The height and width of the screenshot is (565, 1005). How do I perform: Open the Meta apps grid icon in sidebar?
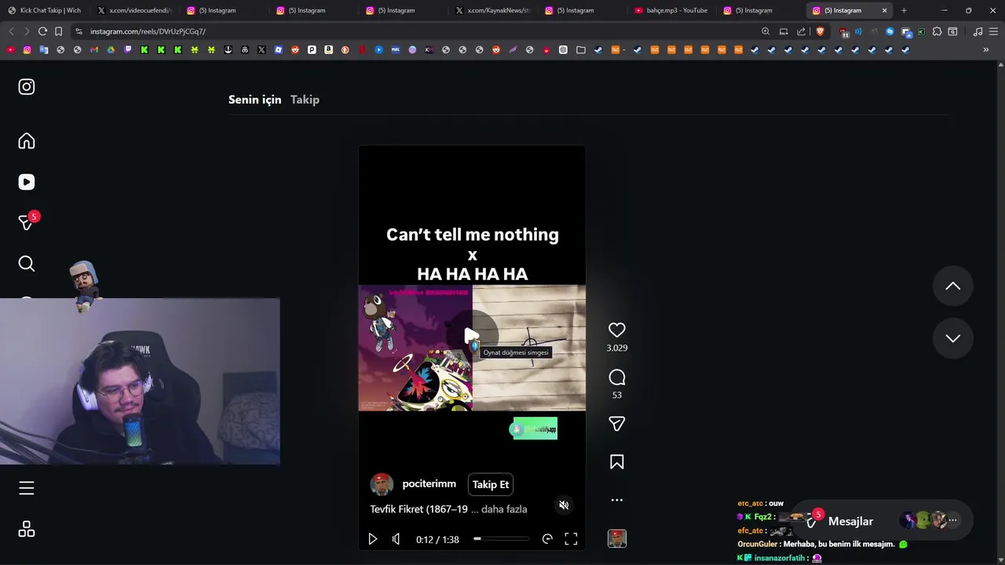point(27,529)
